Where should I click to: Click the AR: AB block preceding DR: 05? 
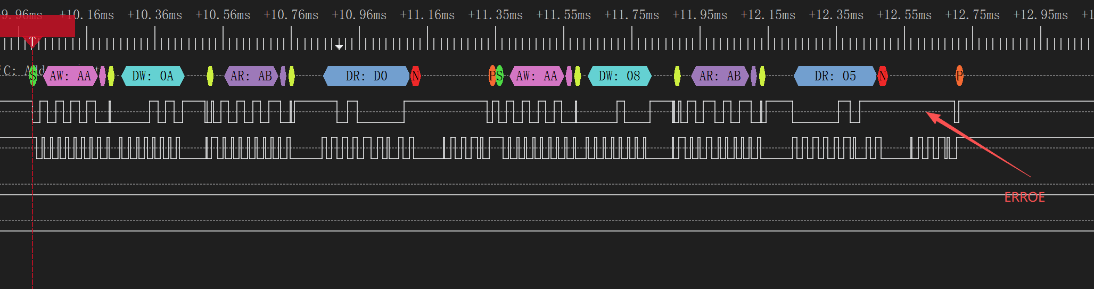pyautogui.click(x=720, y=76)
